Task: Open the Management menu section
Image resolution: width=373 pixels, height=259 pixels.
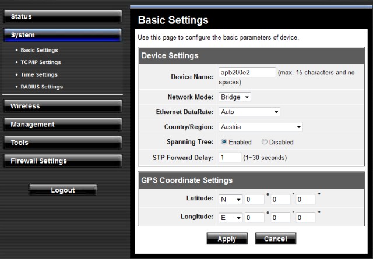Action: pyautogui.click(x=62, y=124)
